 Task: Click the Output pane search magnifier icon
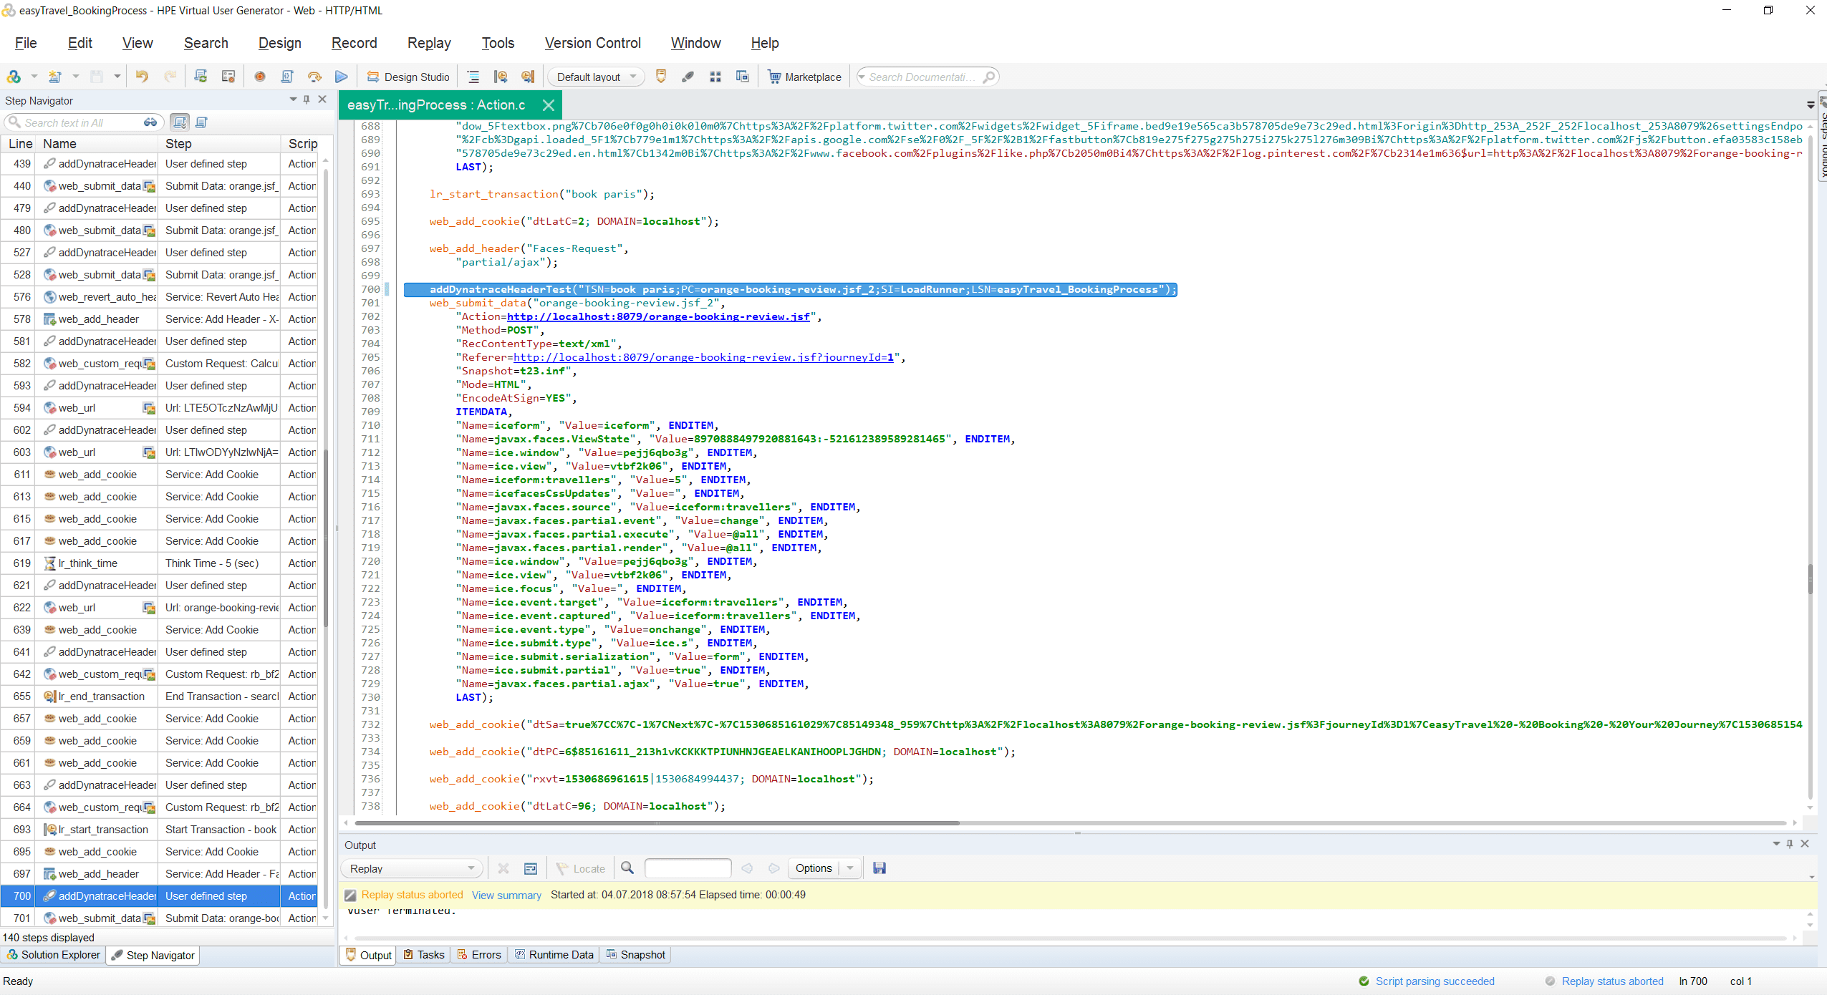(x=627, y=868)
